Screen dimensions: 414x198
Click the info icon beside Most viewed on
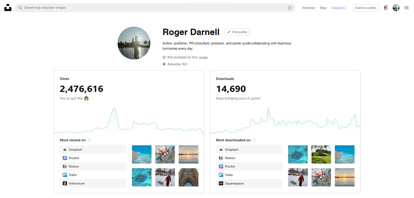89,140
